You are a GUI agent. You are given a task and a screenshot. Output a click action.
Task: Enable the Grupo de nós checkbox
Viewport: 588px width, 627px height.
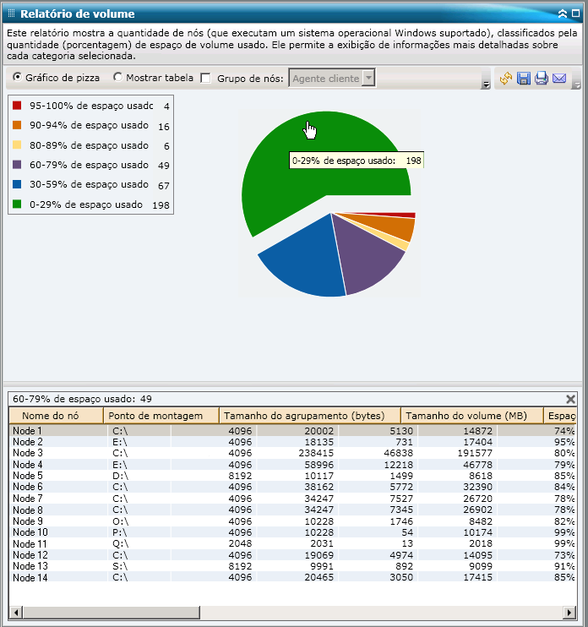[x=205, y=78]
